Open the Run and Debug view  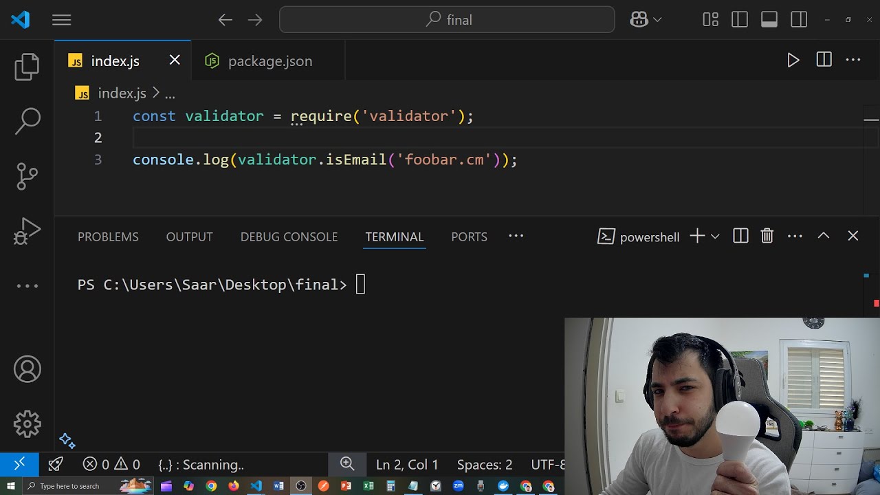pos(27,231)
